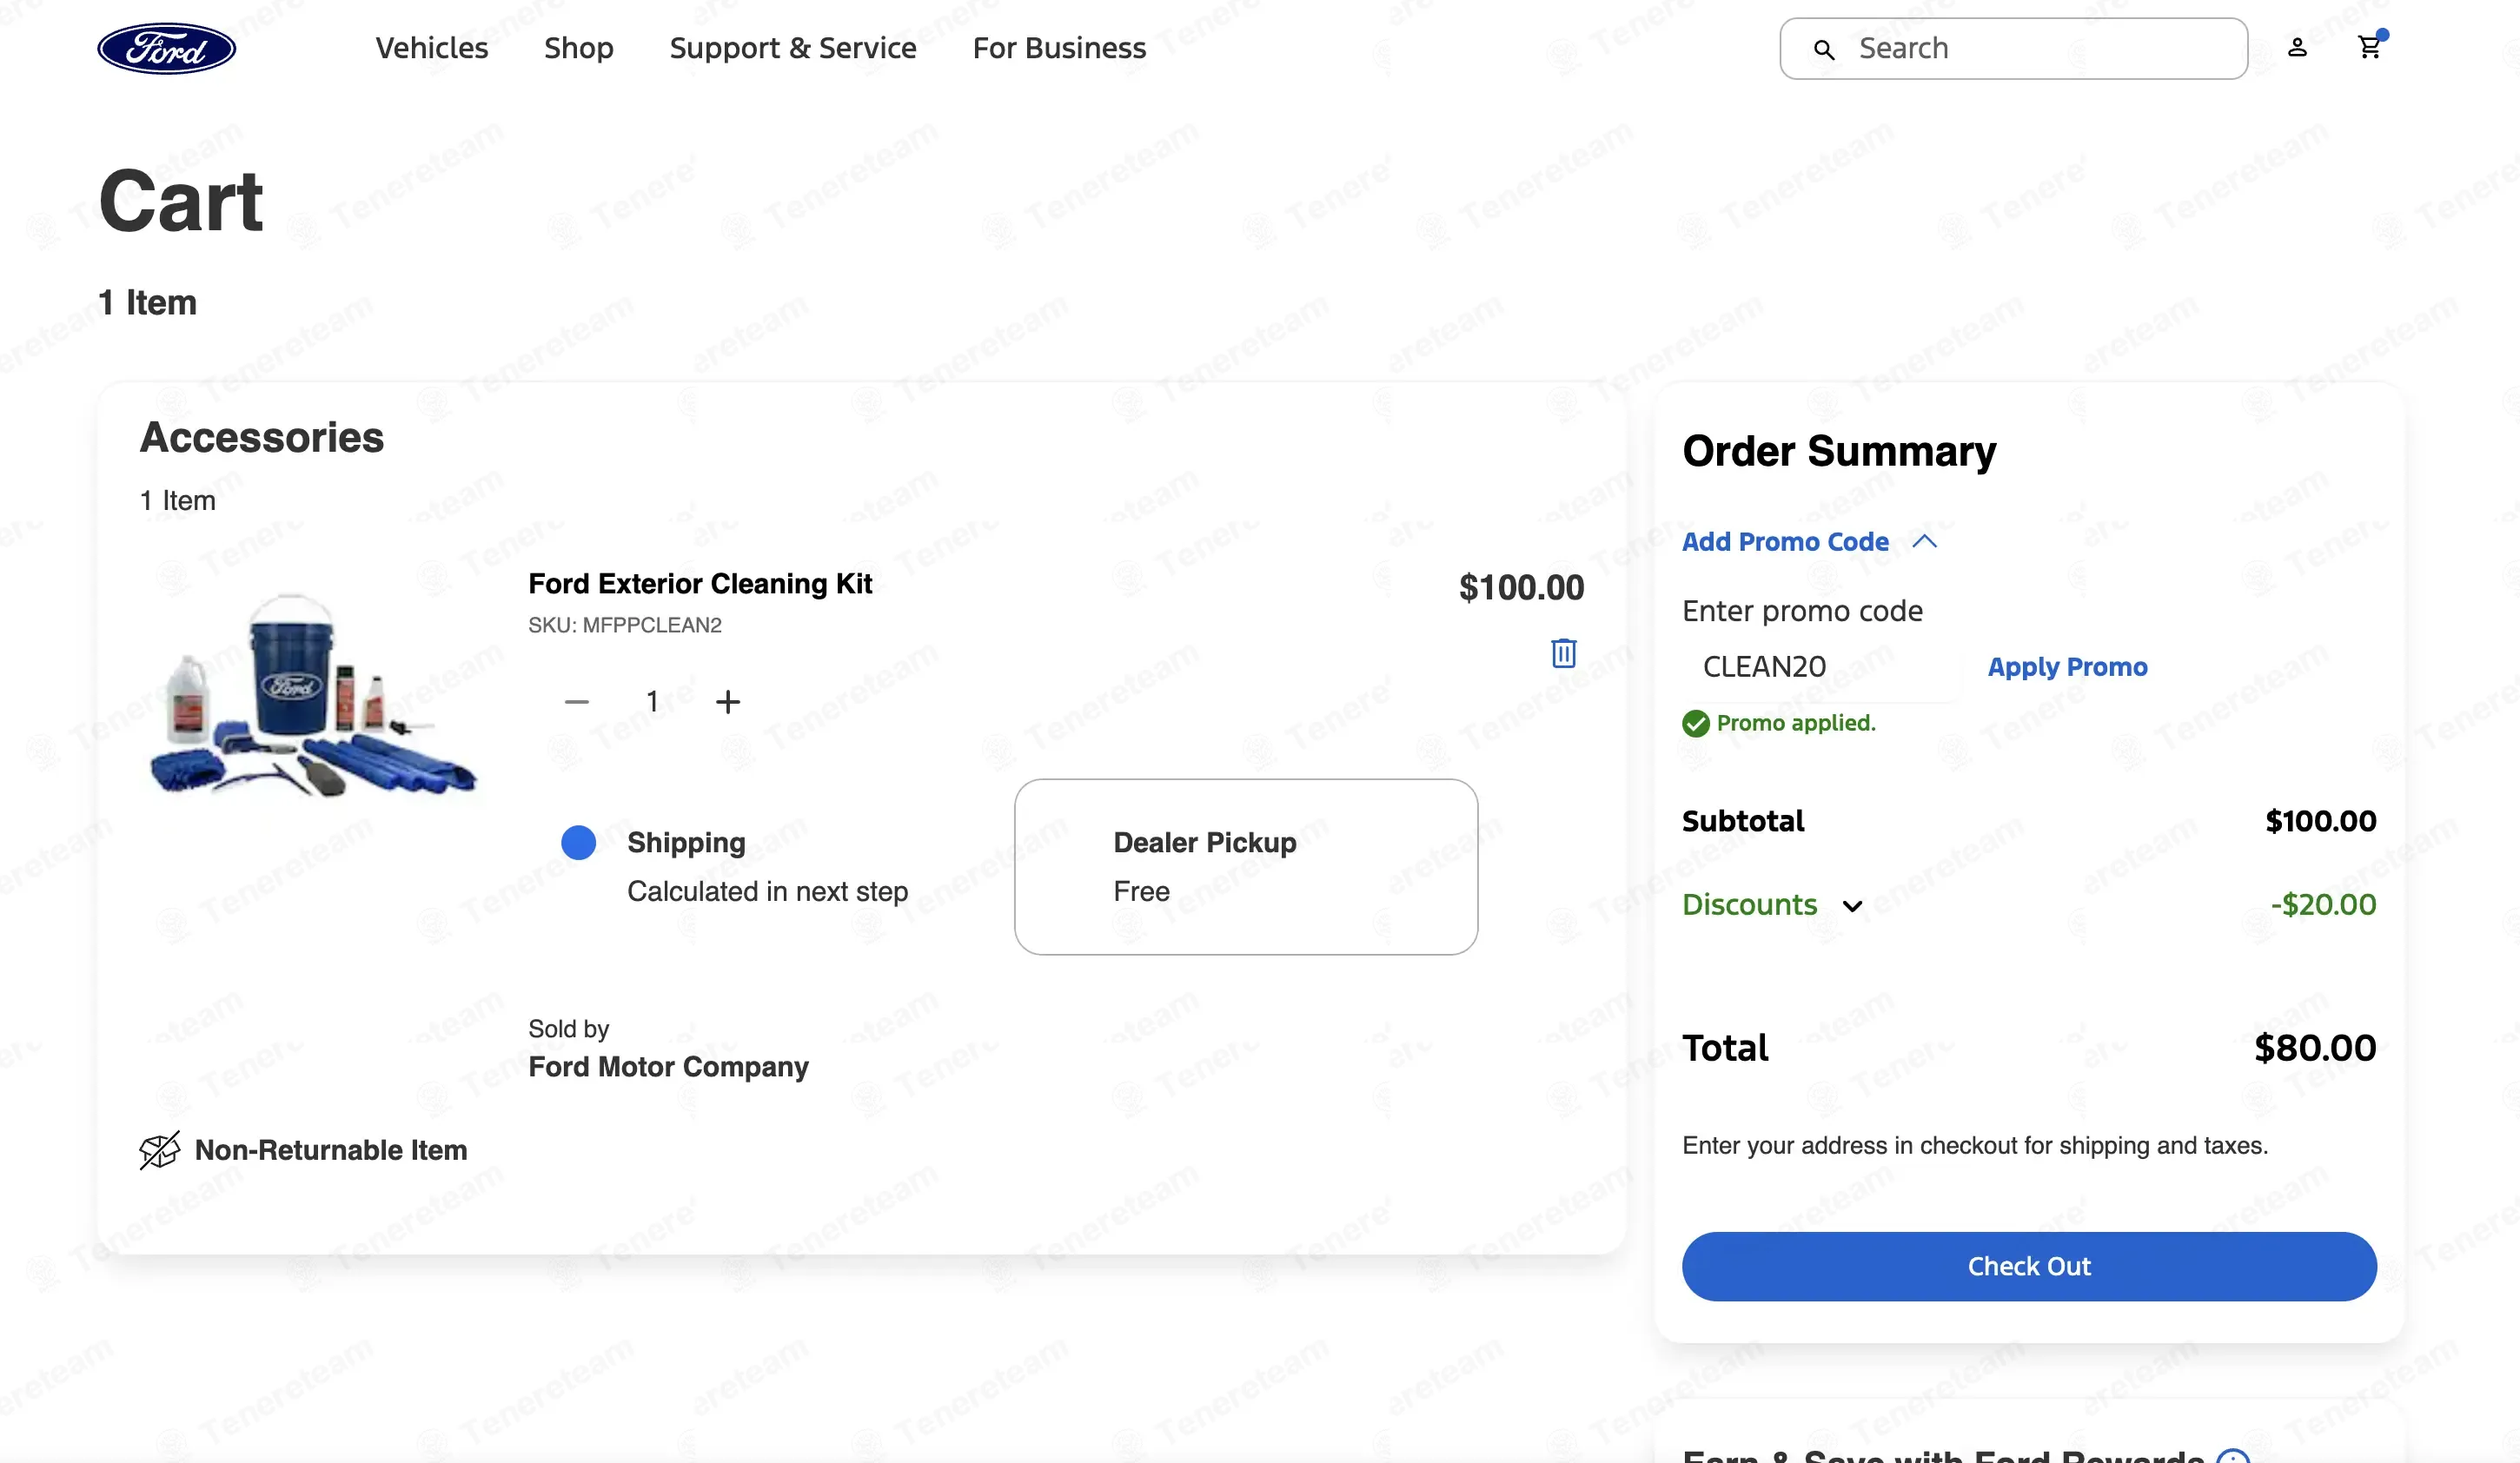Click the Non-Returnable Item icon
Screen dimensions: 2520x1463
(160, 1150)
